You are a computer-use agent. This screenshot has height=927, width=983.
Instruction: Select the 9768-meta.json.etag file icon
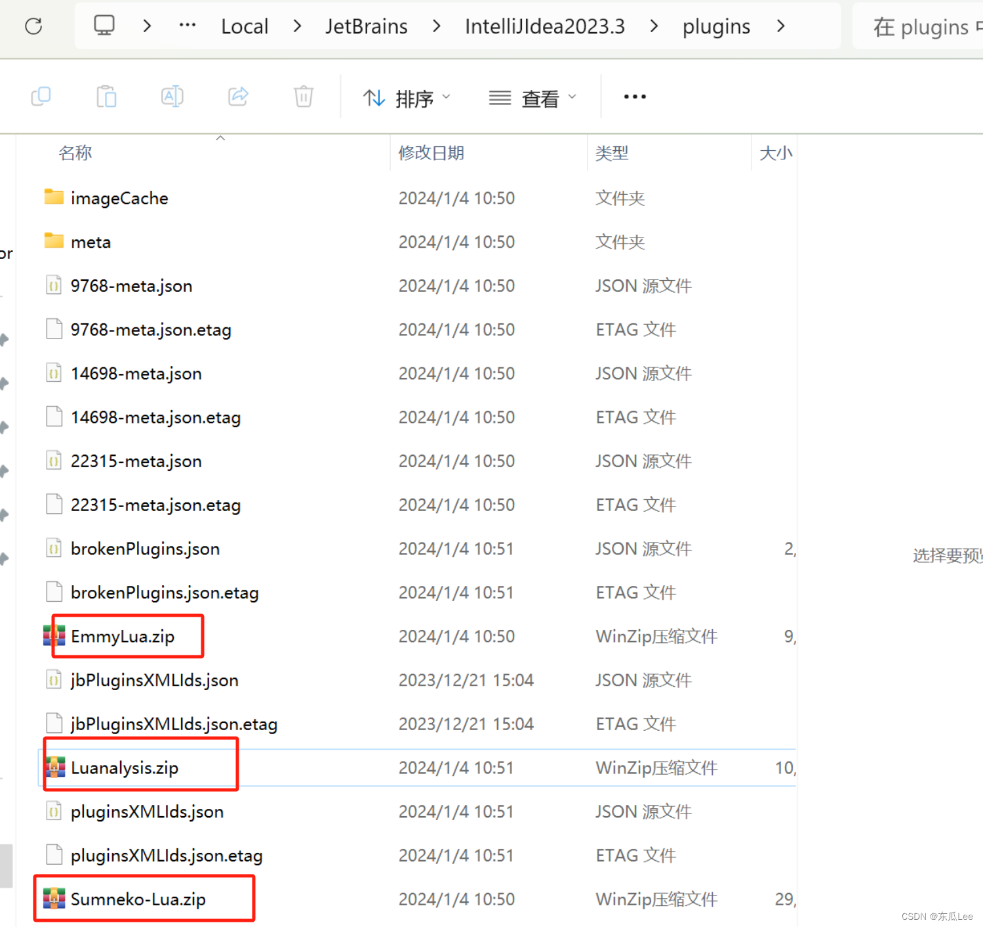[54, 329]
